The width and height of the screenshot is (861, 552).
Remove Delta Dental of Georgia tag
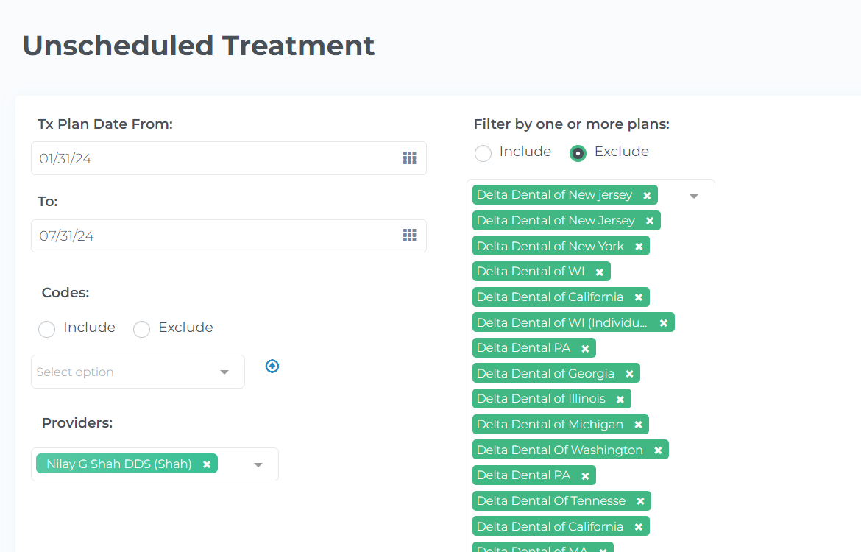629,374
